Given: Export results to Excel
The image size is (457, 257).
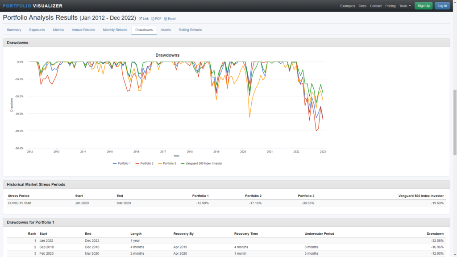Looking at the screenshot, I should 170,19.
